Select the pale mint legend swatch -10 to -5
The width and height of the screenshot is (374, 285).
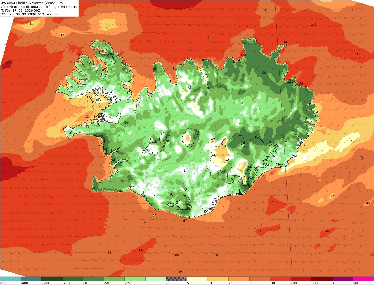(x=156, y=279)
